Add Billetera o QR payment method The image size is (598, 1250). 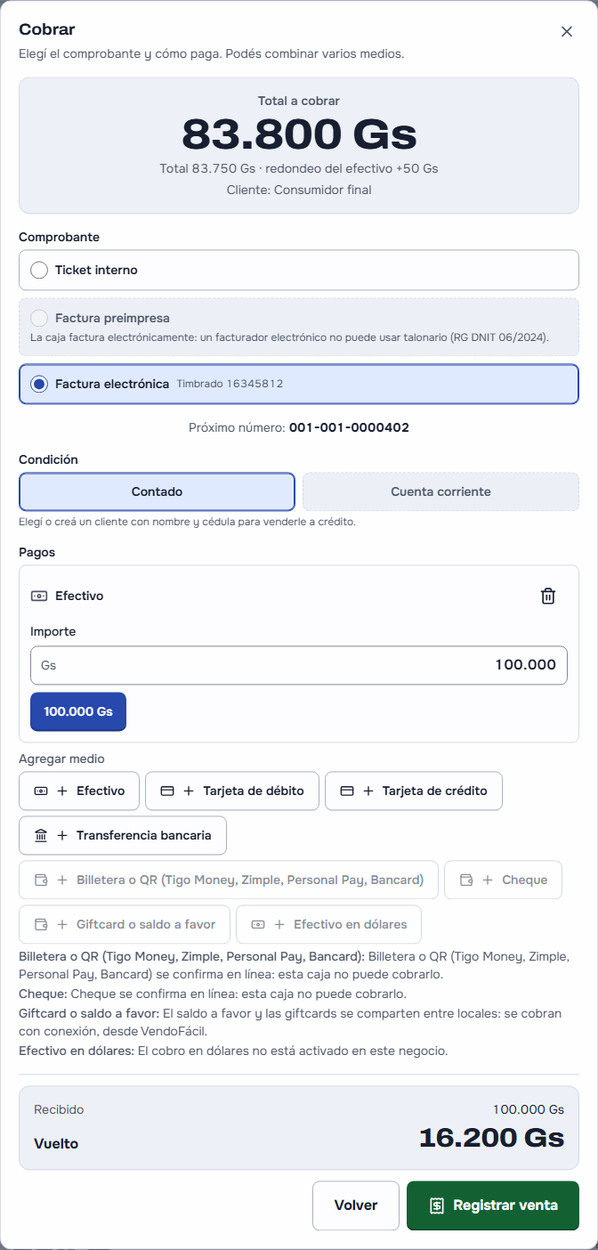229,880
